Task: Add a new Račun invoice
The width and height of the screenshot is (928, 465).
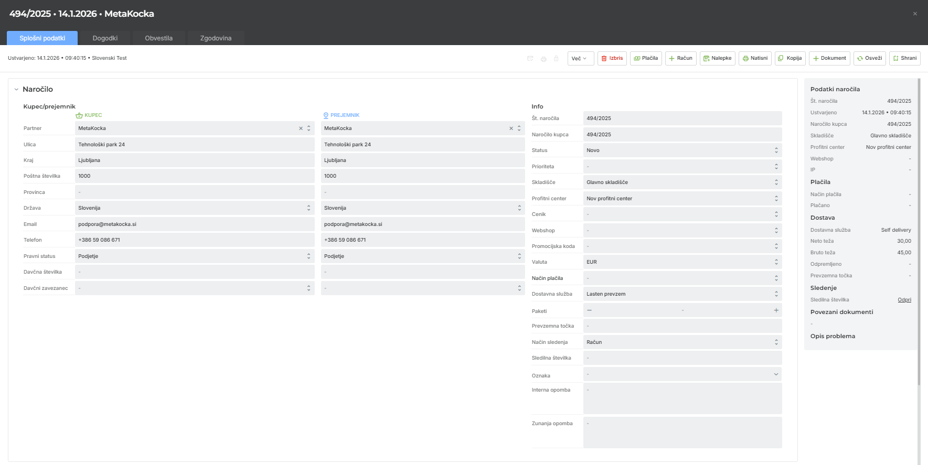Action: (680, 58)
